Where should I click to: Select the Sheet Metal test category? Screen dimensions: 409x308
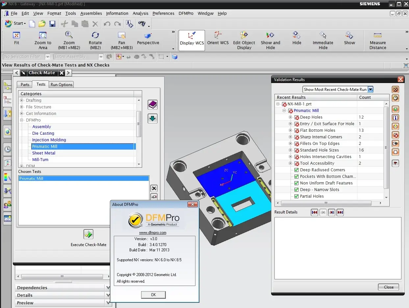44,153
